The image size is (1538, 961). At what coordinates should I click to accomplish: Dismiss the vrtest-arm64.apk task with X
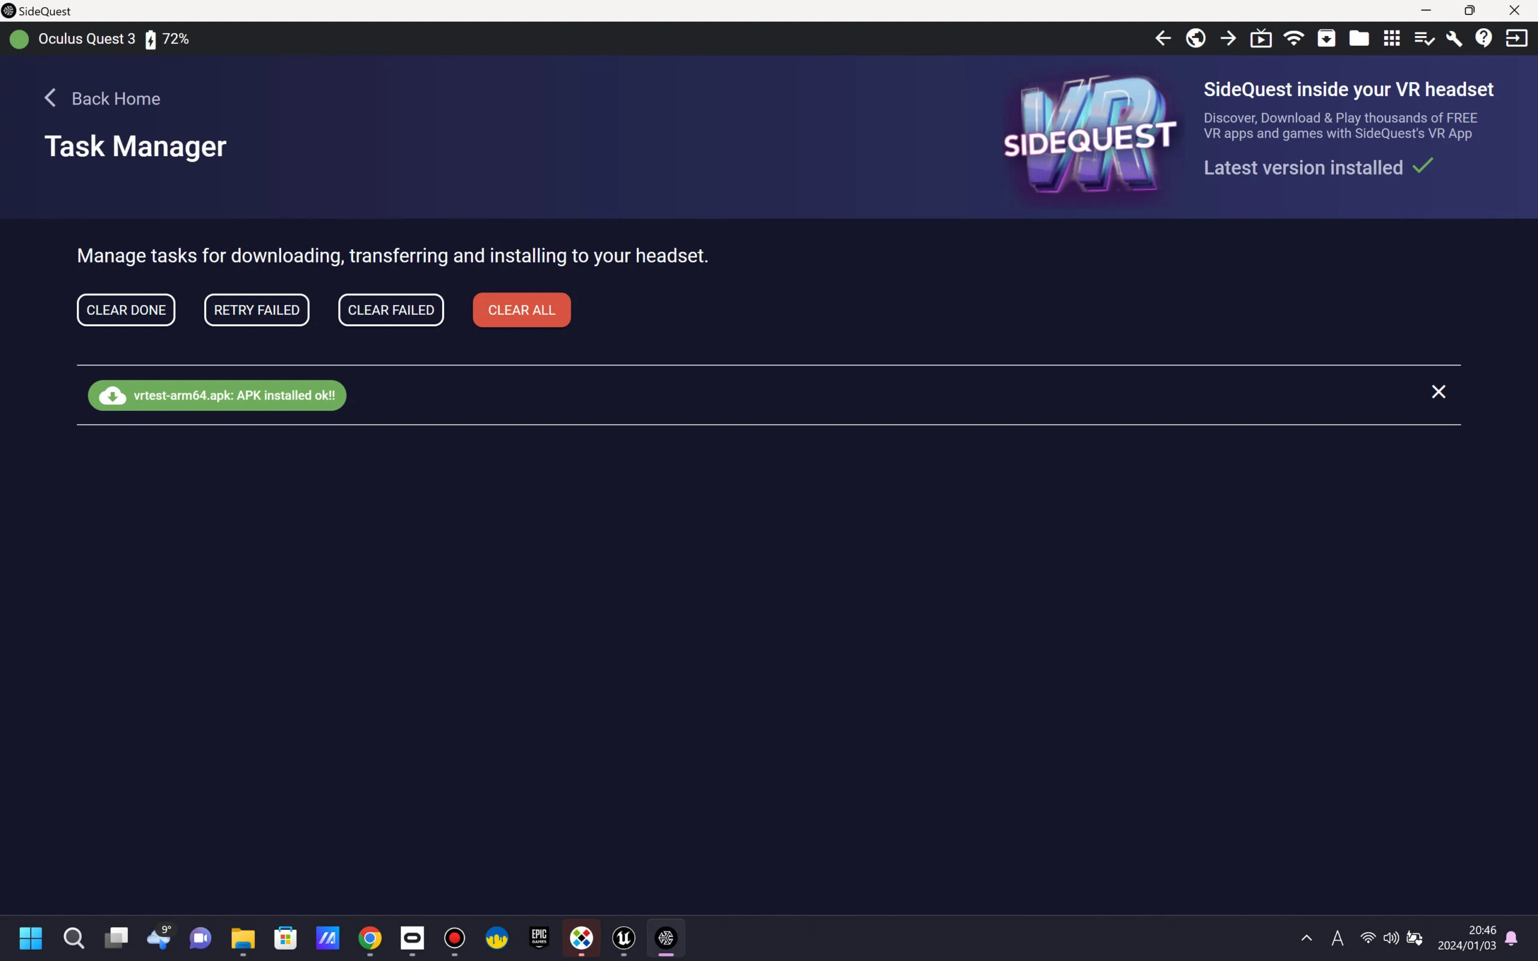point(1438,392)
